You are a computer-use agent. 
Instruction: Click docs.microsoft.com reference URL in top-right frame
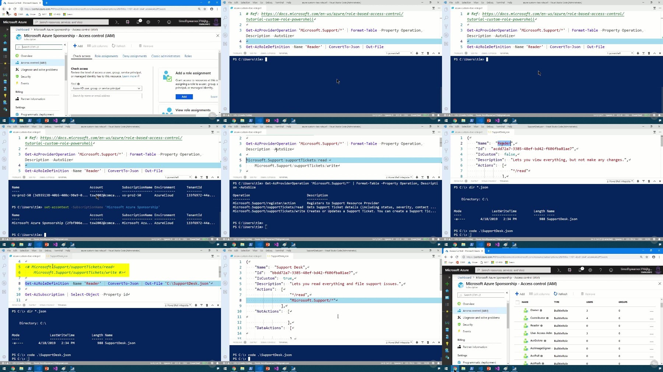click(x=546, y=17)
